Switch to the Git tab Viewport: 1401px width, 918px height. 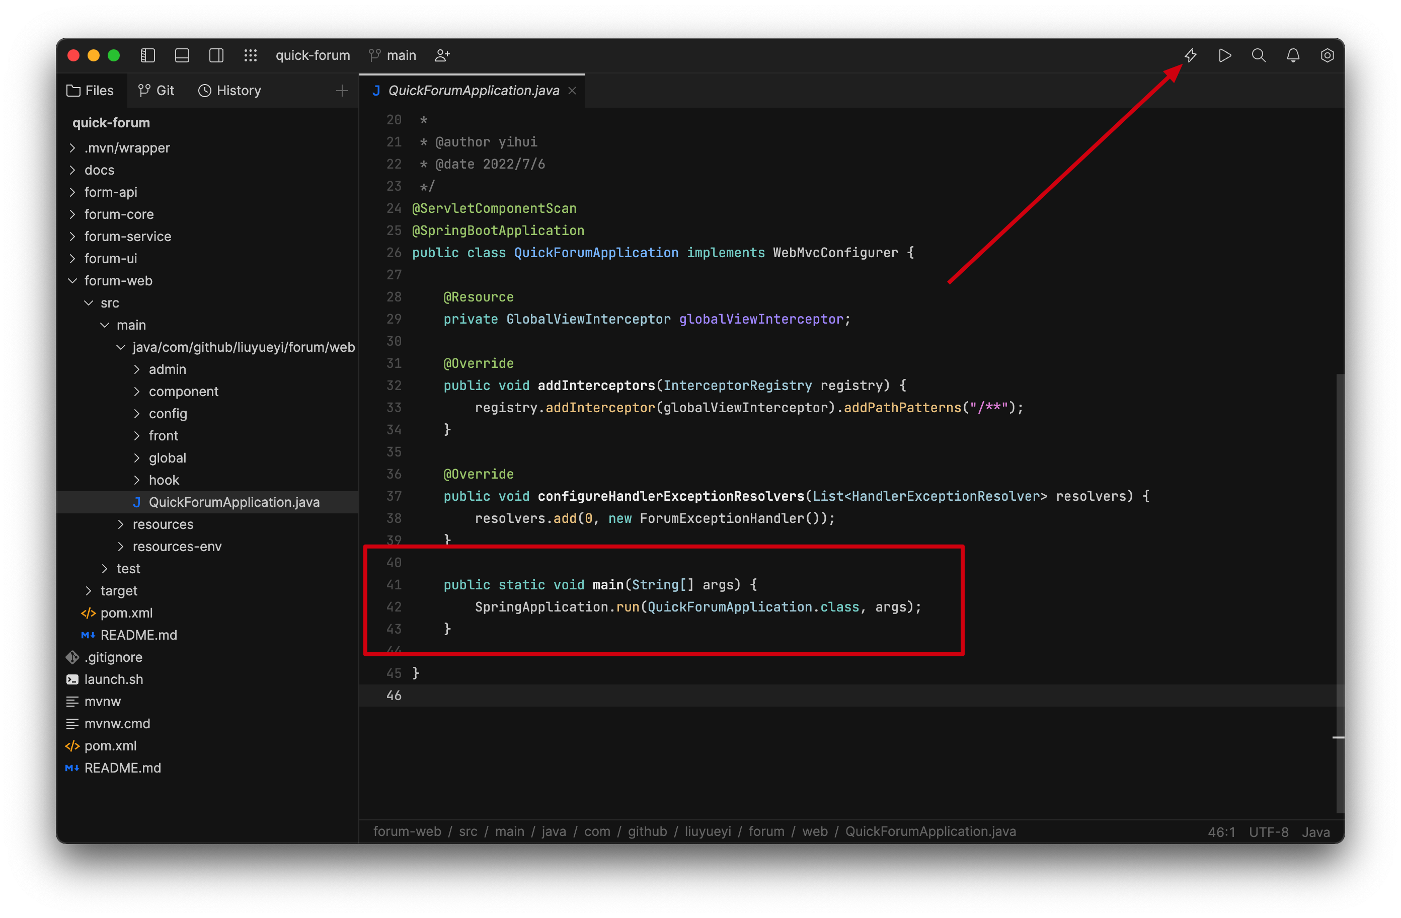(x=157, y=90)
